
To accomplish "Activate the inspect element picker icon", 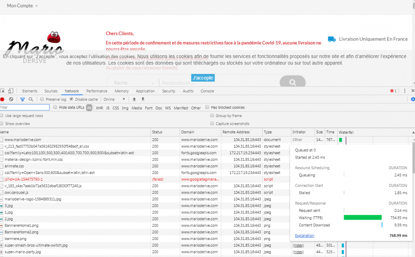I will coord(2,91).
